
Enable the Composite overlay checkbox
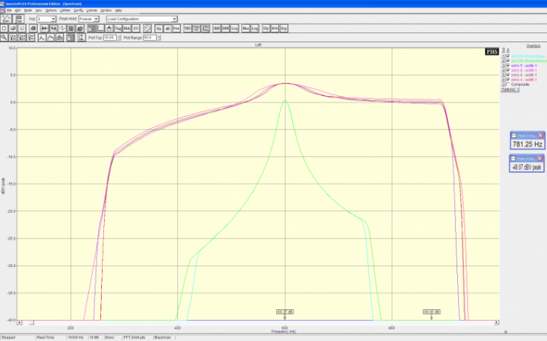point(508,84)
